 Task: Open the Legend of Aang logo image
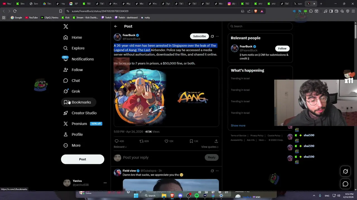point(193,97)
